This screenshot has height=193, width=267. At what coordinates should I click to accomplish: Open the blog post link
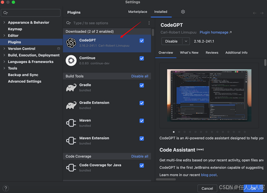point(209,175)
